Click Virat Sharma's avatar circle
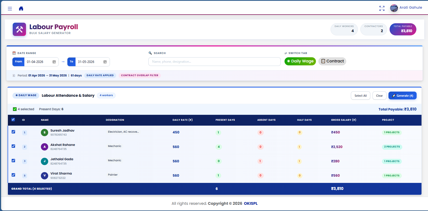The image size is (428, 211). (44, 176)
